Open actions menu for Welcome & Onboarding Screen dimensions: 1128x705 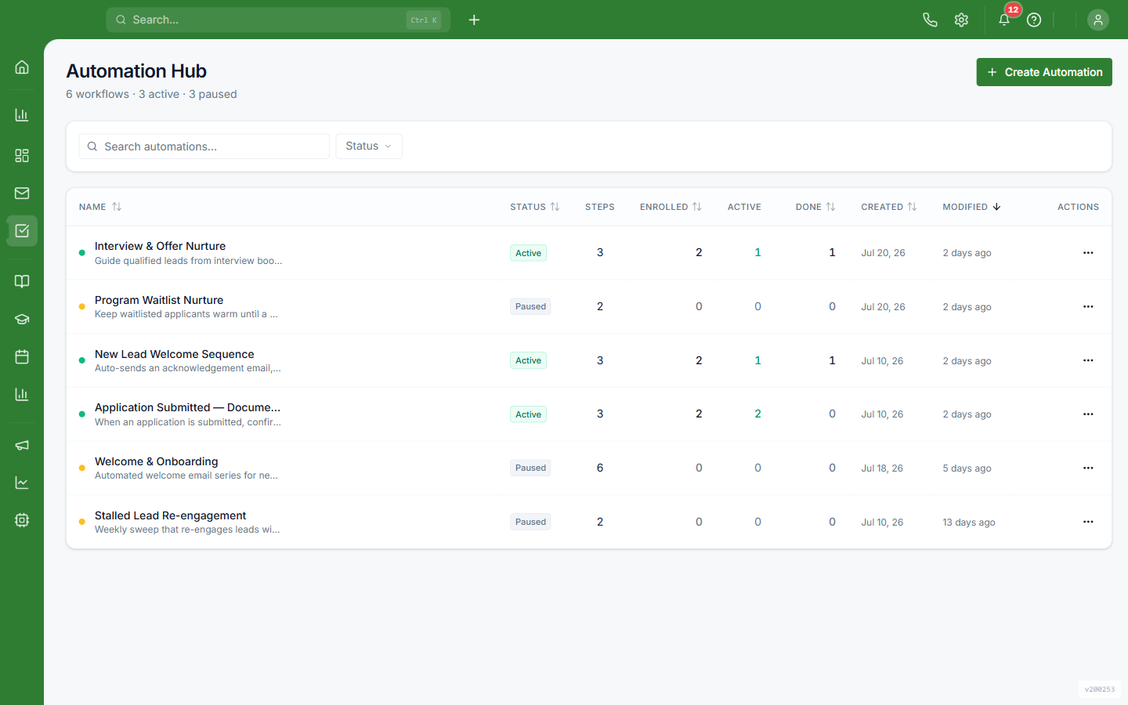(x=1088, y=468)
